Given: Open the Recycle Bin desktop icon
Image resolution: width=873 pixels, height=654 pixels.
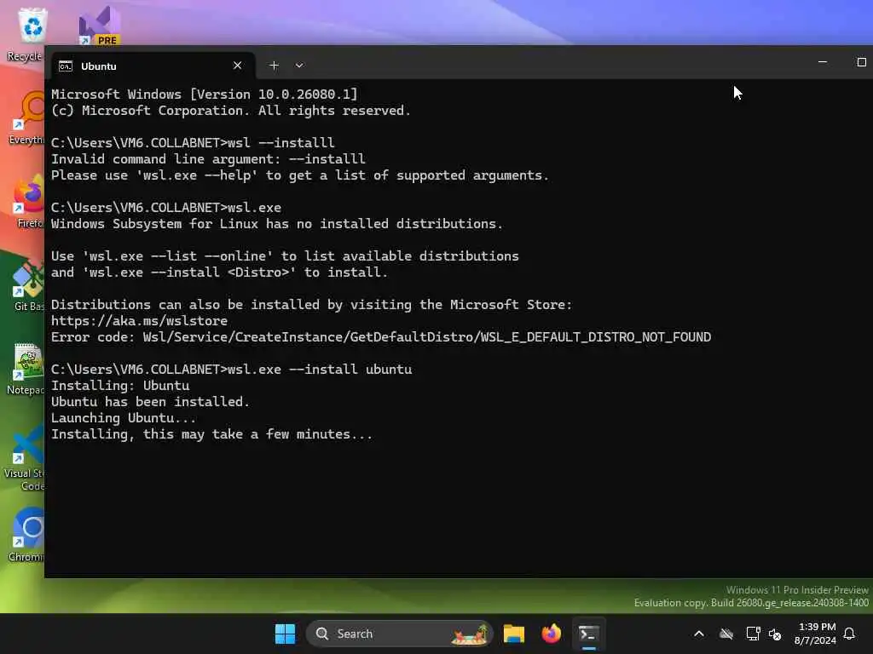Looking at the screenshot, I should pos(26,34).
